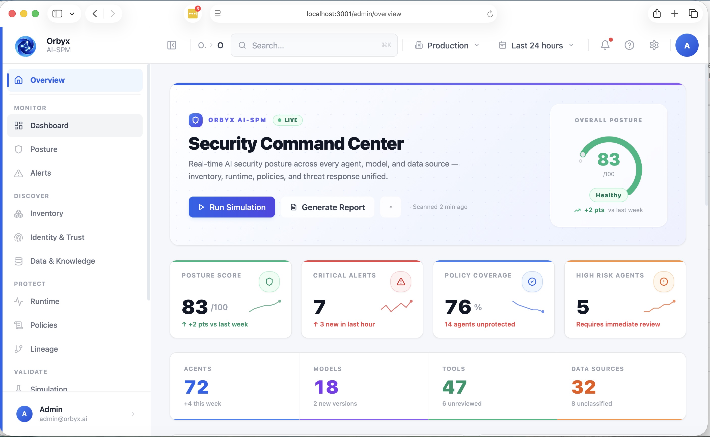Screen dimensions: 710x437
Task: Click the yellow extension icon with badge 3
Action: click(x=193, y=14)
